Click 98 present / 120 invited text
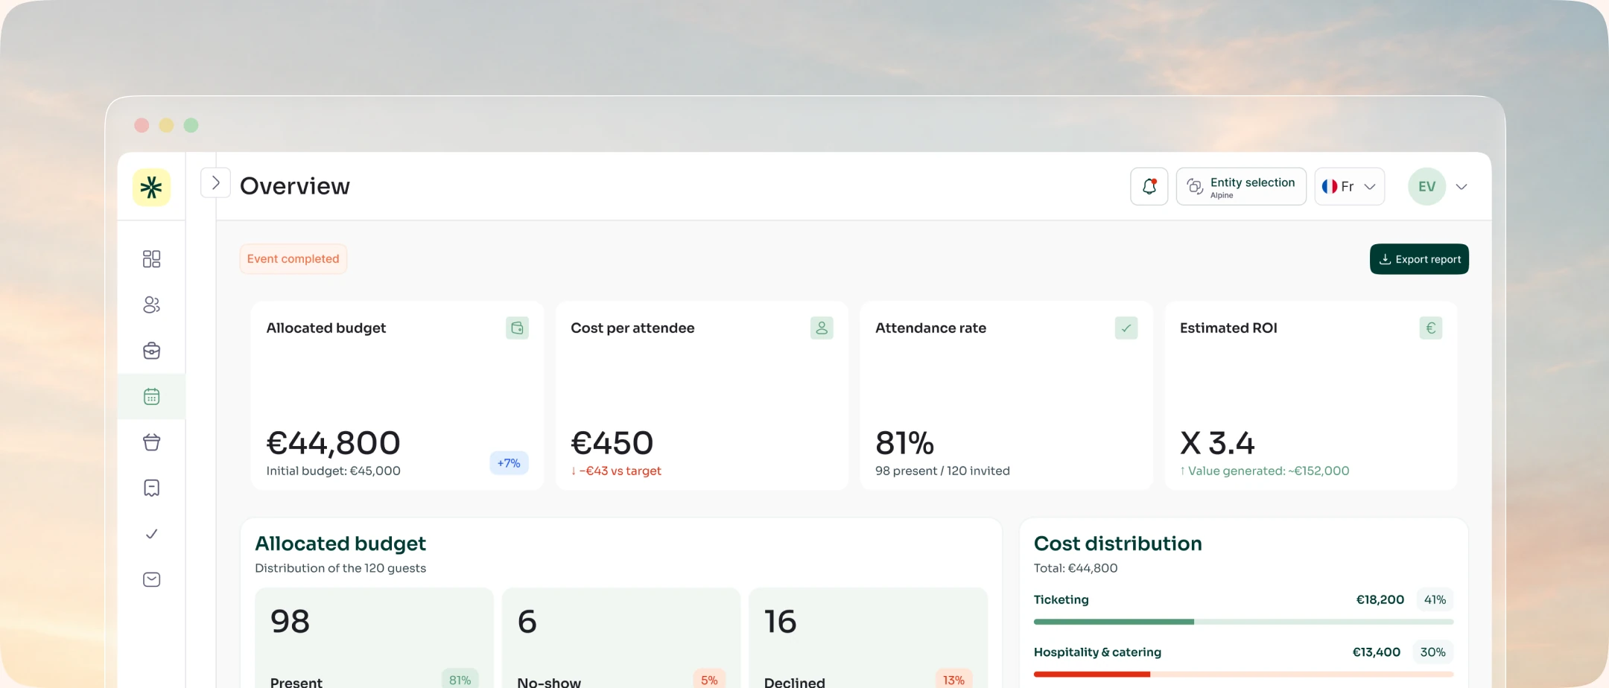This screenshot has width=1609, height=688. click(942, 471)
